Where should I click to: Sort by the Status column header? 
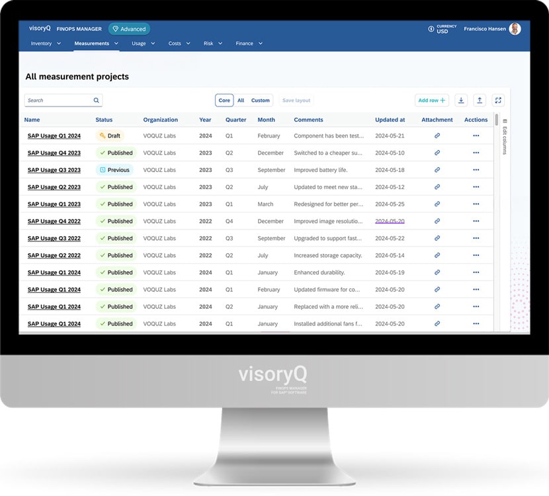click(104, 120)
